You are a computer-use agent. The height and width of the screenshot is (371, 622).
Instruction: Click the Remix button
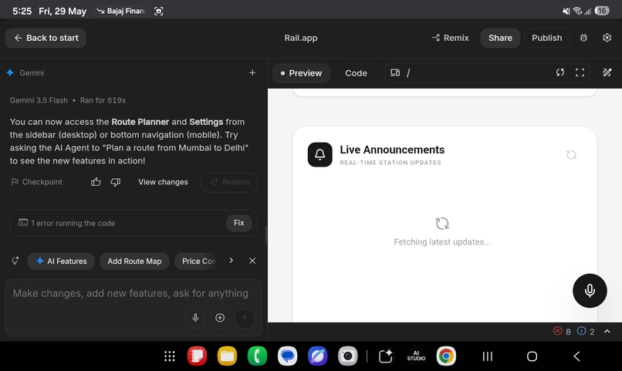click(x=450, y=38)
